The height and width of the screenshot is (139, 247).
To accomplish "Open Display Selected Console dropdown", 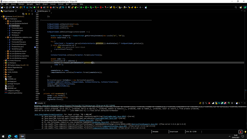I will (234, 103).
